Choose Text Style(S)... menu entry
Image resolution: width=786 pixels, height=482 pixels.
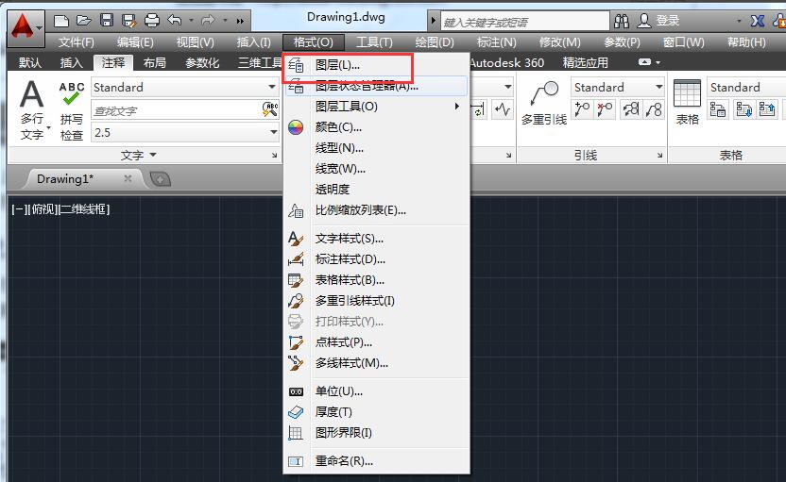pos(376,239)
